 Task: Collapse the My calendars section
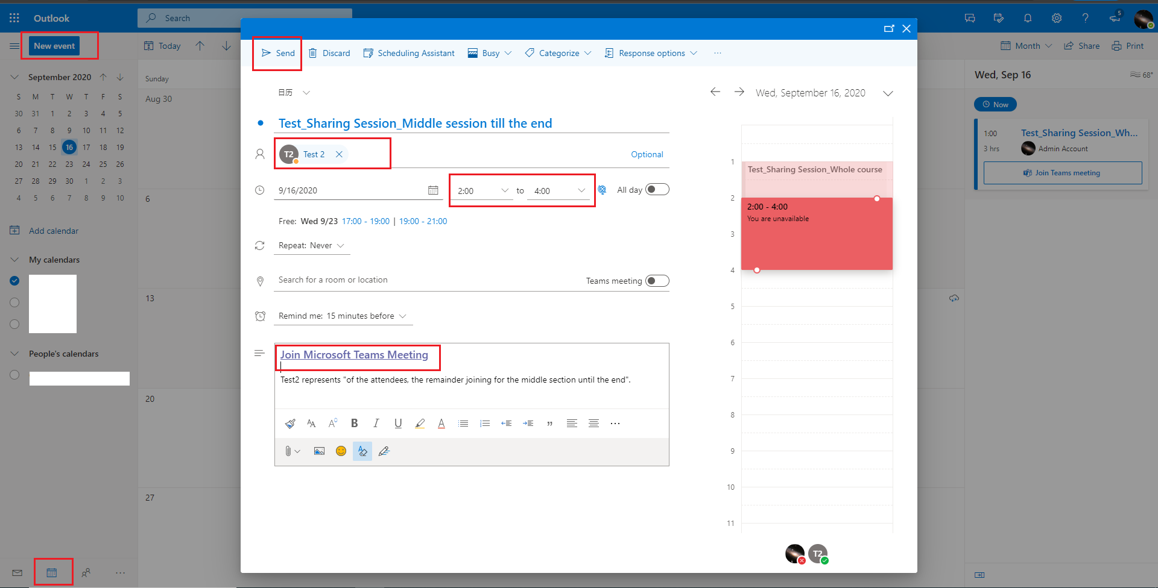click(x=14, y=260)
